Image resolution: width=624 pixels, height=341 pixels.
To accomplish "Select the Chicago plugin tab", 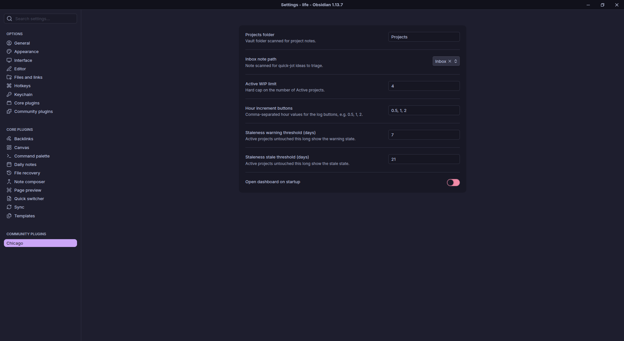I will 40,243.
